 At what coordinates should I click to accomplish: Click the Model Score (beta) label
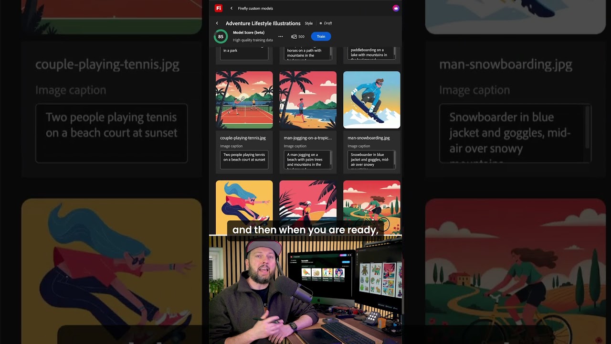[249, 32]
